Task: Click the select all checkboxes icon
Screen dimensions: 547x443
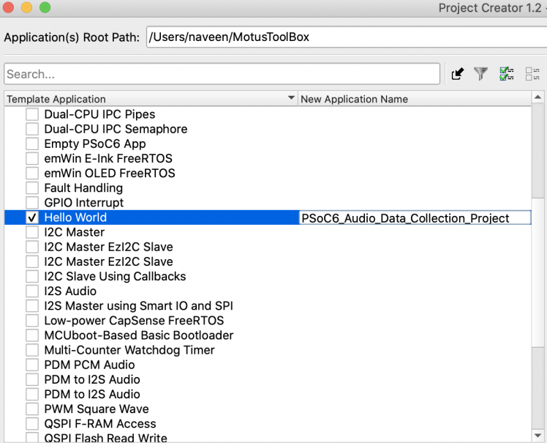Action: [506, 74]
